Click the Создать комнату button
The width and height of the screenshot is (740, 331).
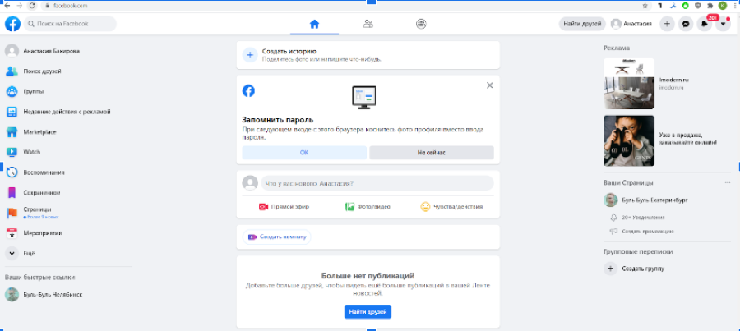coord(277,237)
